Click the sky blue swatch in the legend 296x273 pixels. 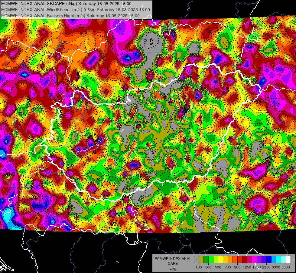(274, 260)
